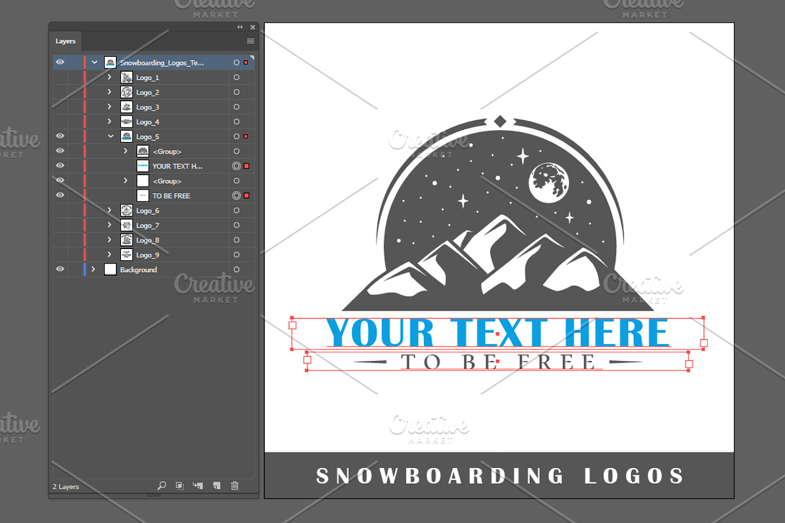Image resolution: width=785 pixels, height=523 pixels.
Task: Click the Logo_1 thumbnail
Action: [127, 78]
